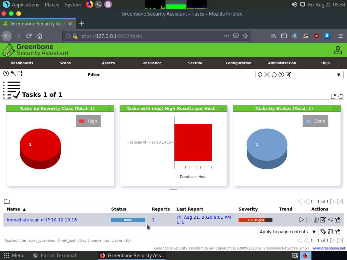Click the red severity pie chart
The image size is (347, 260).
coord(40,149)
